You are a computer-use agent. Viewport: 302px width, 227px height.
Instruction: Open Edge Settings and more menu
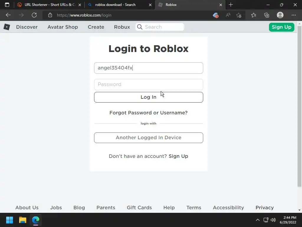click(293, 15)
